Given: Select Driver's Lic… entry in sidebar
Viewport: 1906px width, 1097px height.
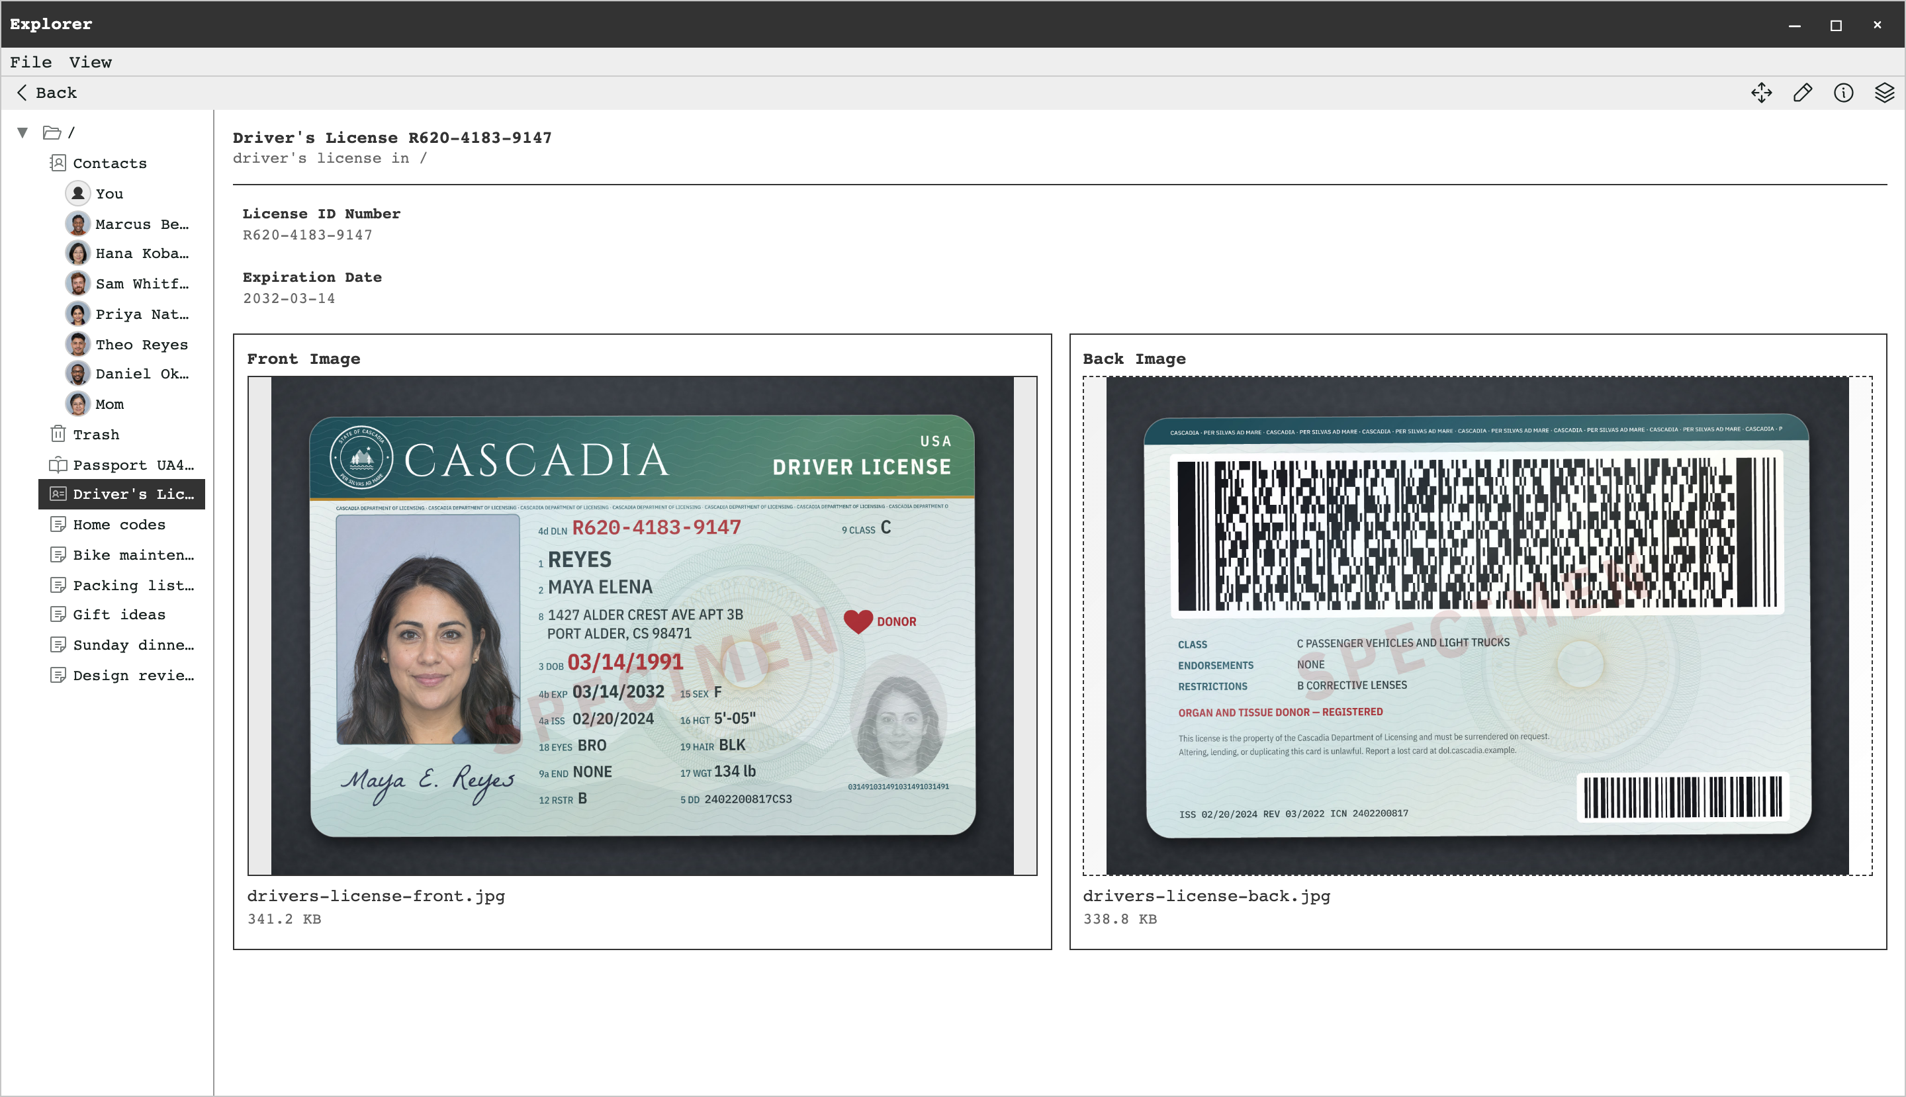Looking at the screenshot, I should [121, 494].
